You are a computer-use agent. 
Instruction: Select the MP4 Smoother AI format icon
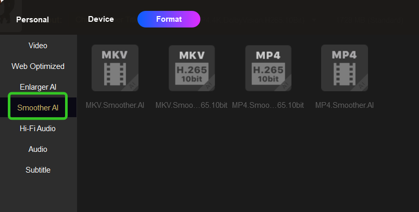pos(344,68)
